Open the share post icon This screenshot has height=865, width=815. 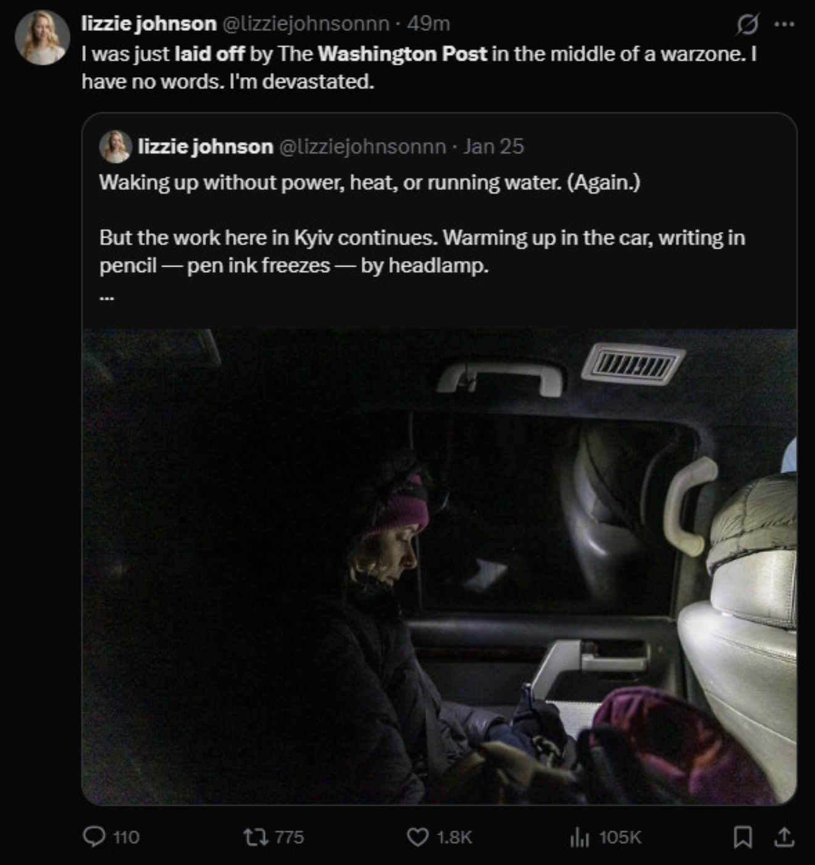click(x=784, y=837)
